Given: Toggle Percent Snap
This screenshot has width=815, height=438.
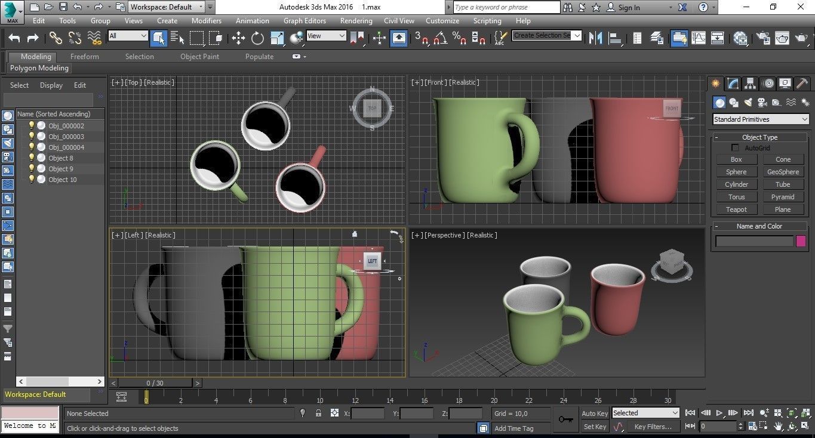Looking at the screenshot, I should [459, 38].
